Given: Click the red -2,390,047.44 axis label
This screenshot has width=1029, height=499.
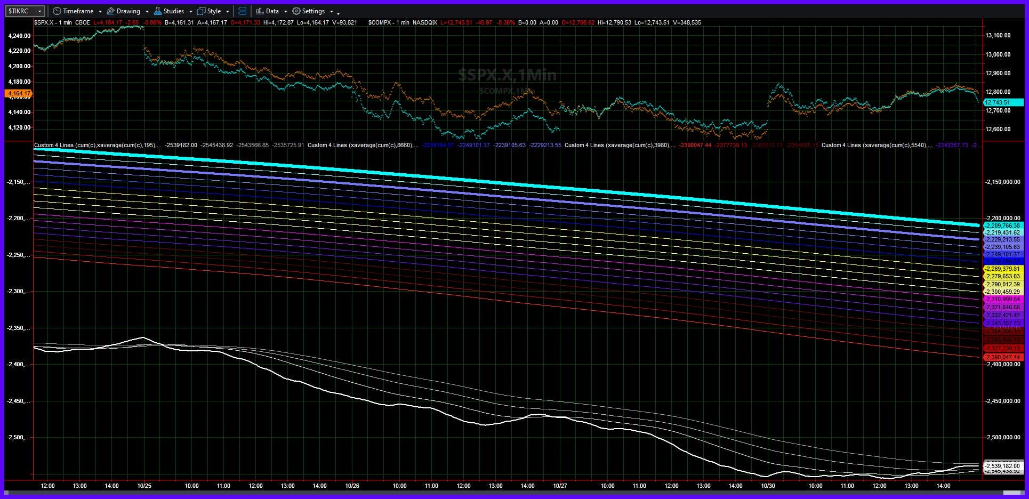Looking at the screenshot, I should coord(1004,357).
